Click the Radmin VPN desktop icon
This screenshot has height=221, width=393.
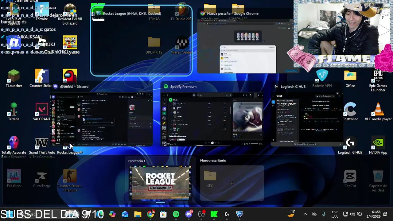[x=322, y=79]
